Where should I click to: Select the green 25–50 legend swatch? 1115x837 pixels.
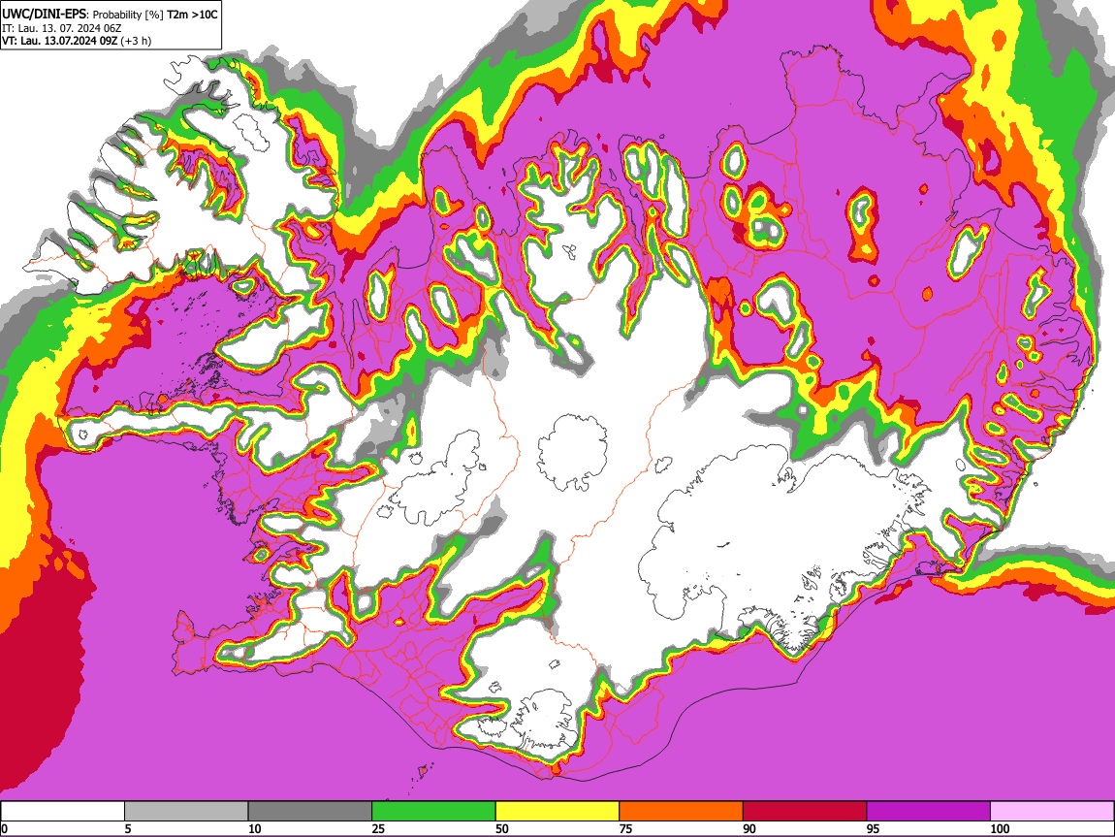coord(433,812)
